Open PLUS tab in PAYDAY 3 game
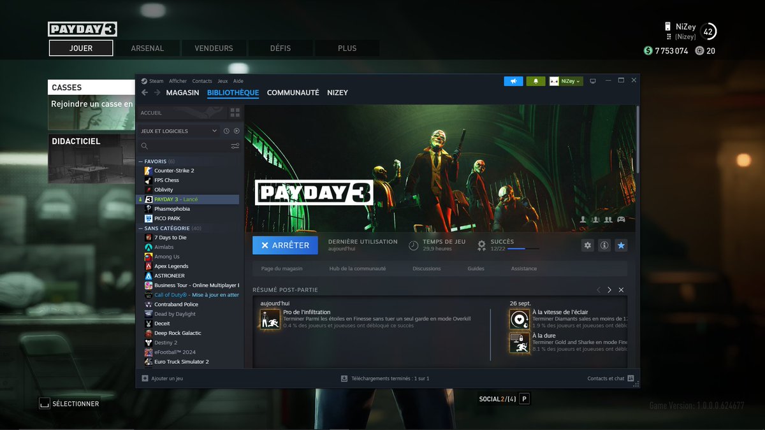Image resolution: width=765 pixels, height=430 pixels. (347, 48)
